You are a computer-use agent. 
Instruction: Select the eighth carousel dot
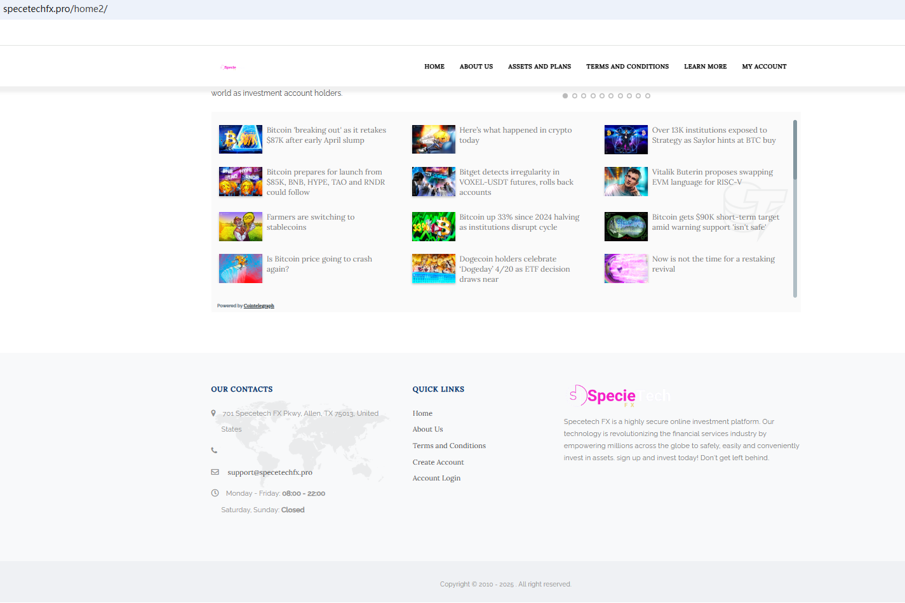coord(629,96)
